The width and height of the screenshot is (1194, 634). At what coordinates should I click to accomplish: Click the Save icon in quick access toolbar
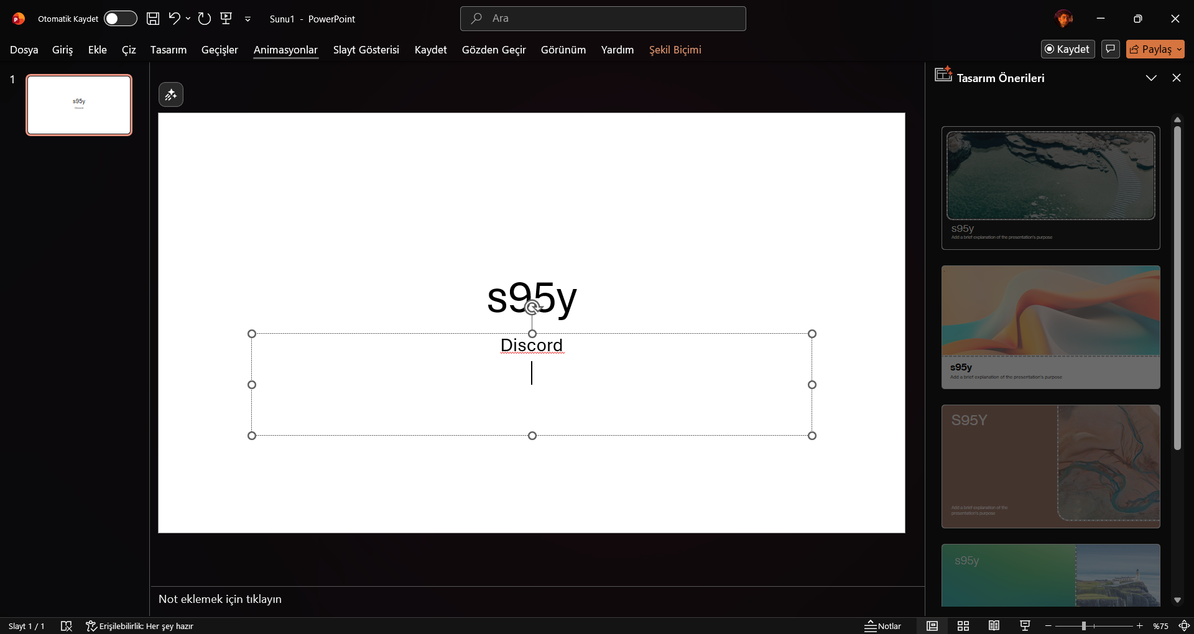click(x=153, y=19)
